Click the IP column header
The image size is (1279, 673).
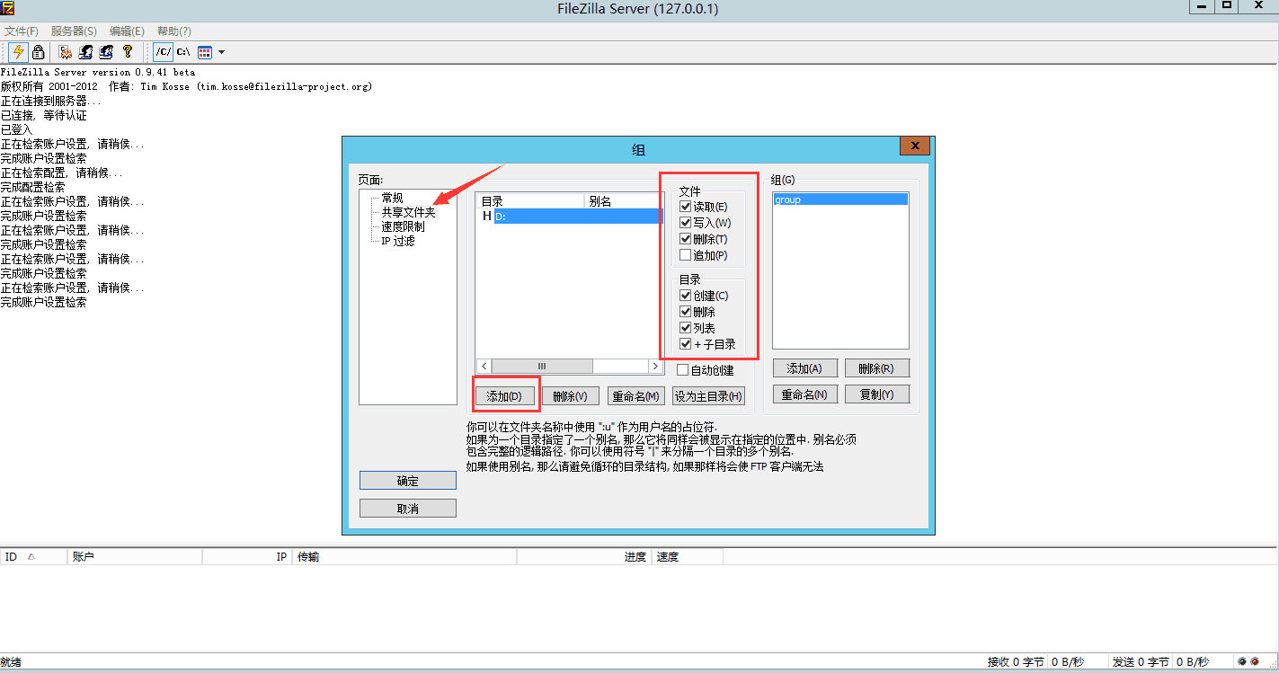pos(247,557)
